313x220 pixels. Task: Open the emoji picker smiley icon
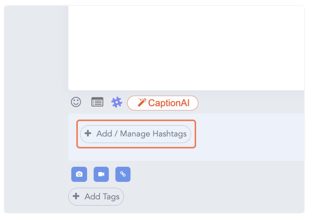(76, 102)
